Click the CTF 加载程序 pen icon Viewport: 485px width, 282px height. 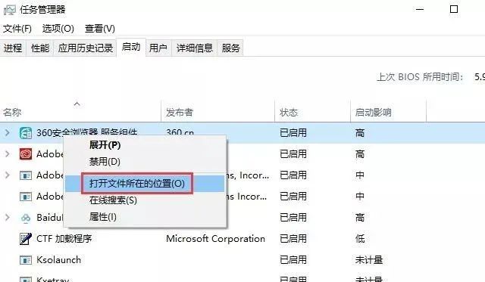point(26,239)
